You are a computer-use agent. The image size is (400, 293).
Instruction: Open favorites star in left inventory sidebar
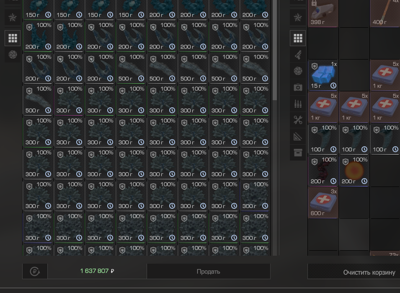pyautogui.click(x=13, y=17)
